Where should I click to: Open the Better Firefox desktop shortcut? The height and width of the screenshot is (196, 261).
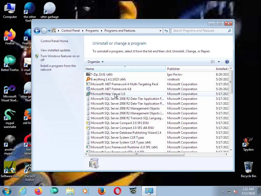(x=10, y=63)
